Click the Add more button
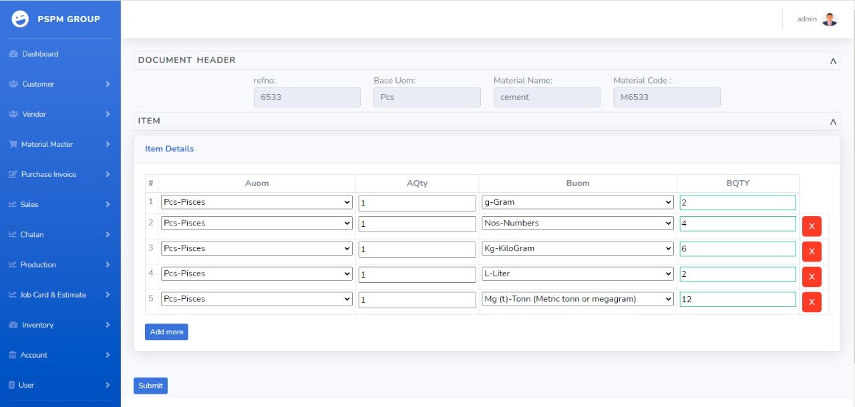The image size is (855, 407). (166, 332)
